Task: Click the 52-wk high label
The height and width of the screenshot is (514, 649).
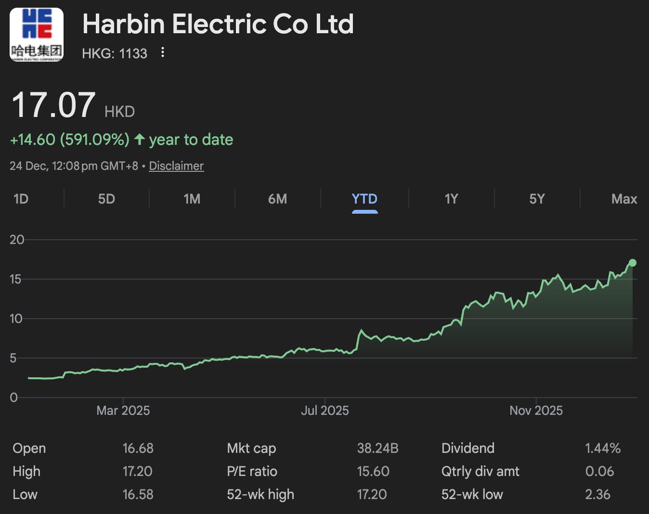Action: 260,494
